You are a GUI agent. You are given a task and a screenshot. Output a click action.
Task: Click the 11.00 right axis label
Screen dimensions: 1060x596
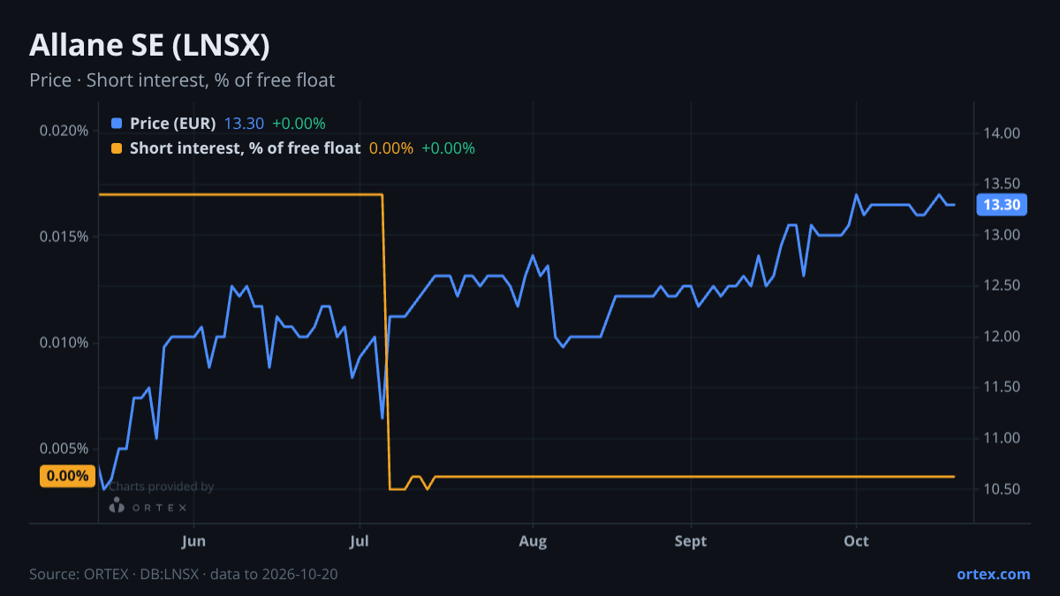point(1002,438)
